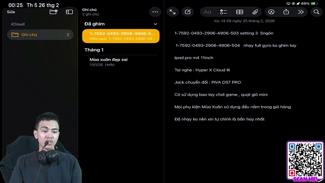The width and height of the screenshot is (325, 183).
Task: Click the line with nhạy full gyro
Action: click(236, 45)
